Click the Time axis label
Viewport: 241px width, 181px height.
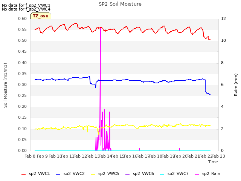point(213,162)
